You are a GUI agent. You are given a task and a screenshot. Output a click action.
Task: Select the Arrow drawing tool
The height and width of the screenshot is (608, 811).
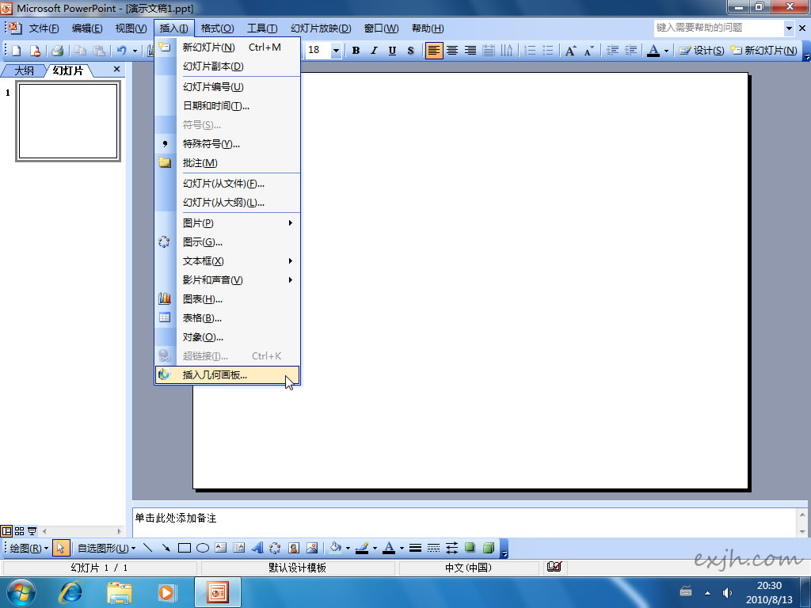166,548
